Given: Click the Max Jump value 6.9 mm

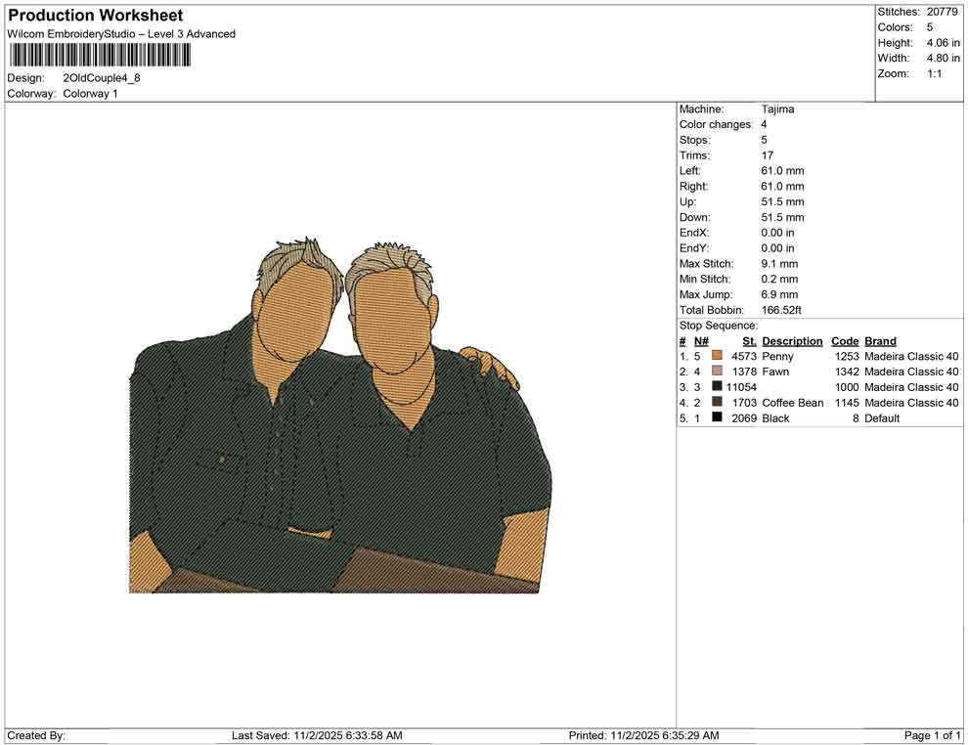Looking at the screenshot, I should click(x=779, y=294).
